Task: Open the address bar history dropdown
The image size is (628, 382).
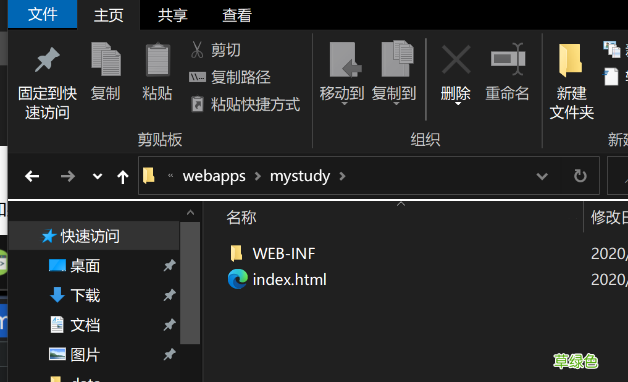Action: (x=542, y=176)
